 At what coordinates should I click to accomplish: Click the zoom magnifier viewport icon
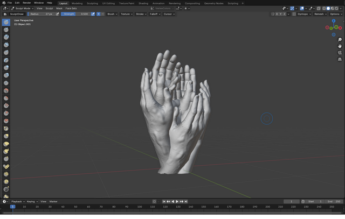click(340, 40)
